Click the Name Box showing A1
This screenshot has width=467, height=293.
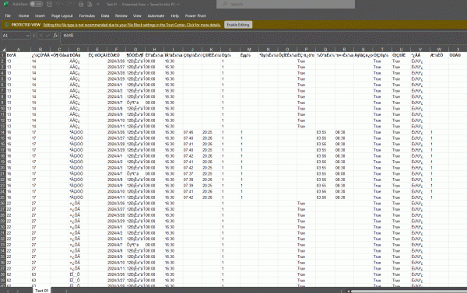[x=14, y=36]
